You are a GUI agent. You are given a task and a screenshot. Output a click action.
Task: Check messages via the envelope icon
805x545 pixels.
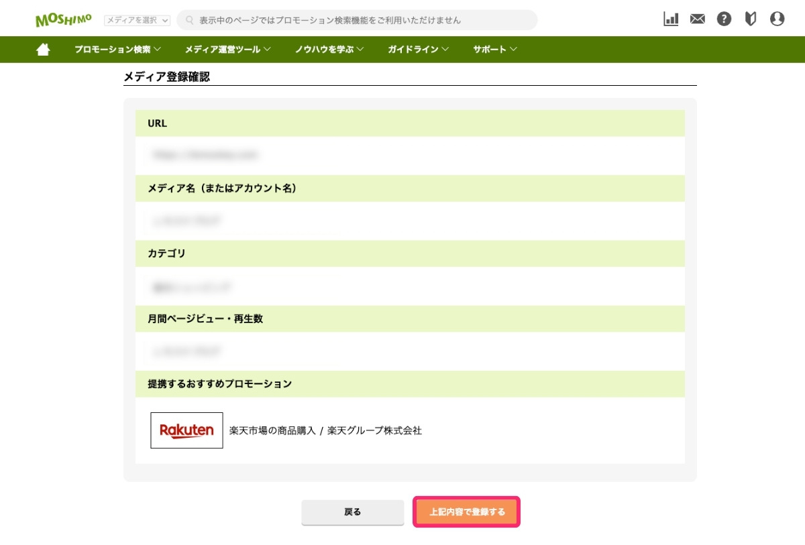point(697,19)
